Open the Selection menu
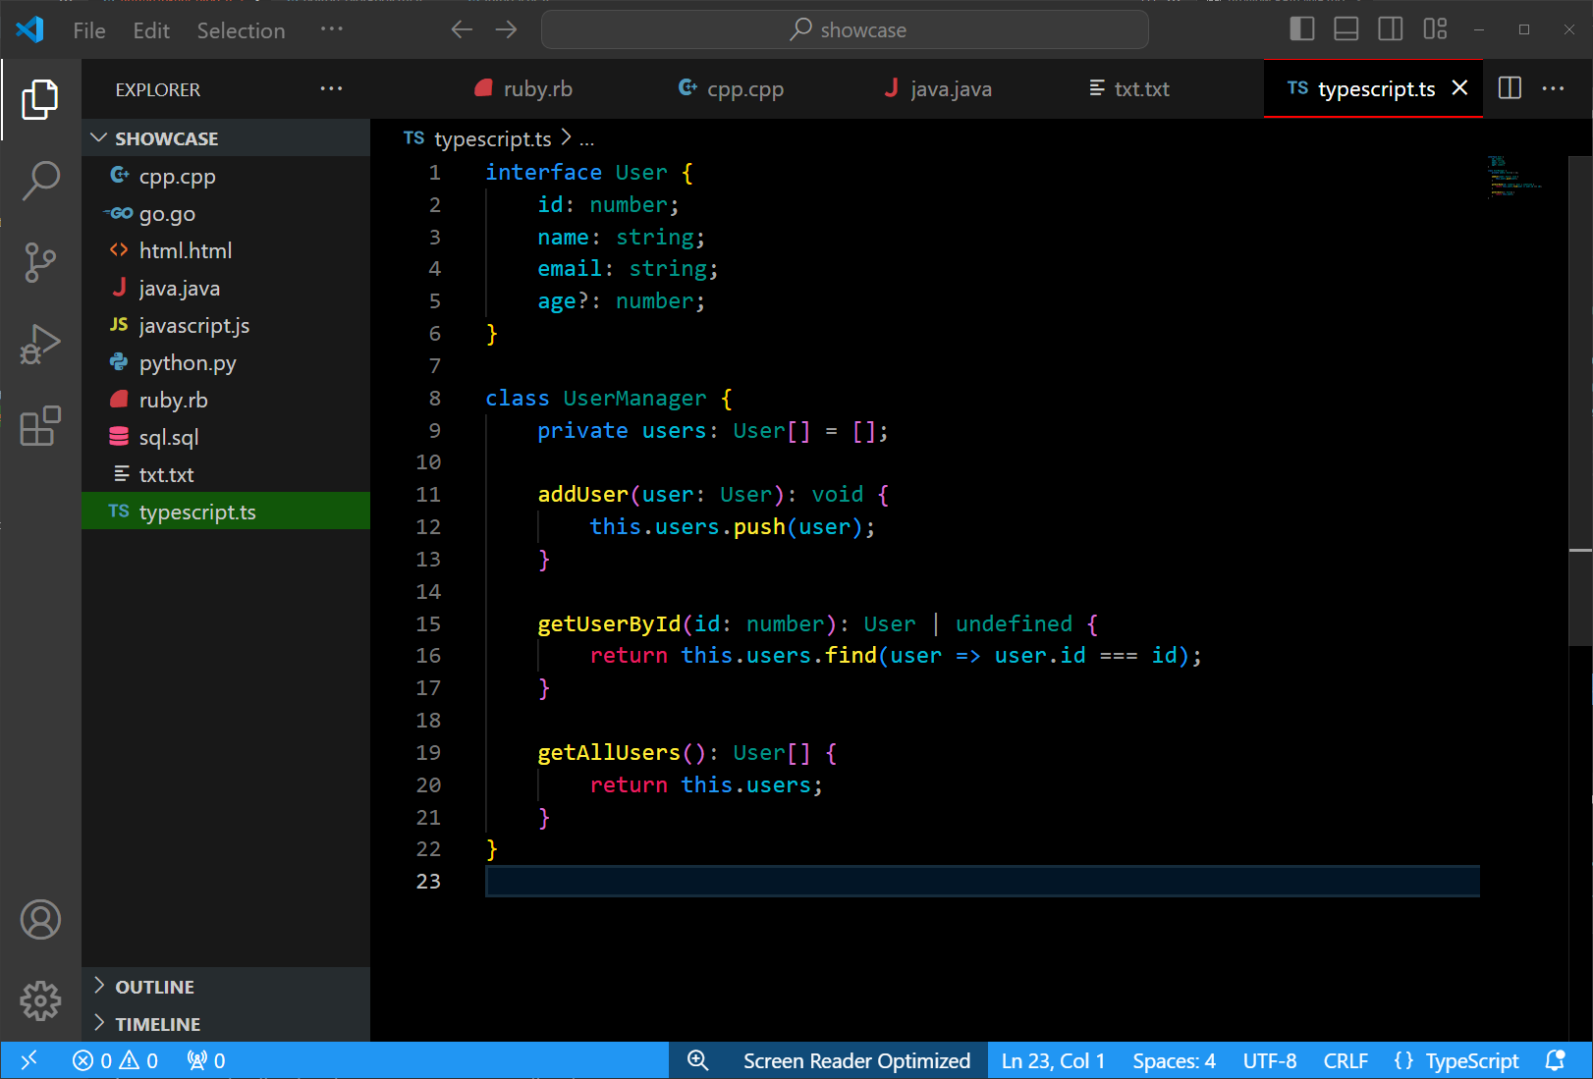The height and width of the screenshot is (1079, 1593). [x=241, y=30]
